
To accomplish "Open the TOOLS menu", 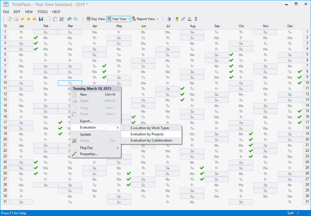I will point(42,12).
